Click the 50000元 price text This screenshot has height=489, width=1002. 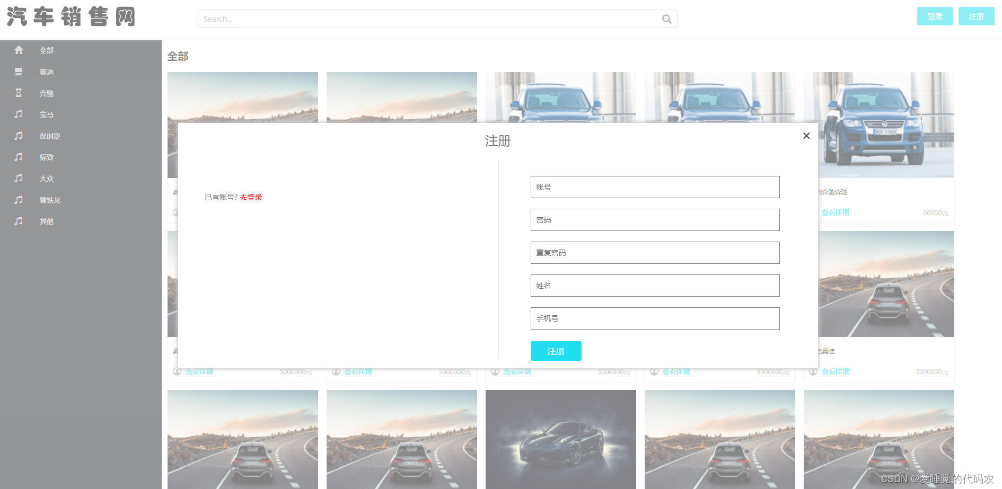click(935, 213)
